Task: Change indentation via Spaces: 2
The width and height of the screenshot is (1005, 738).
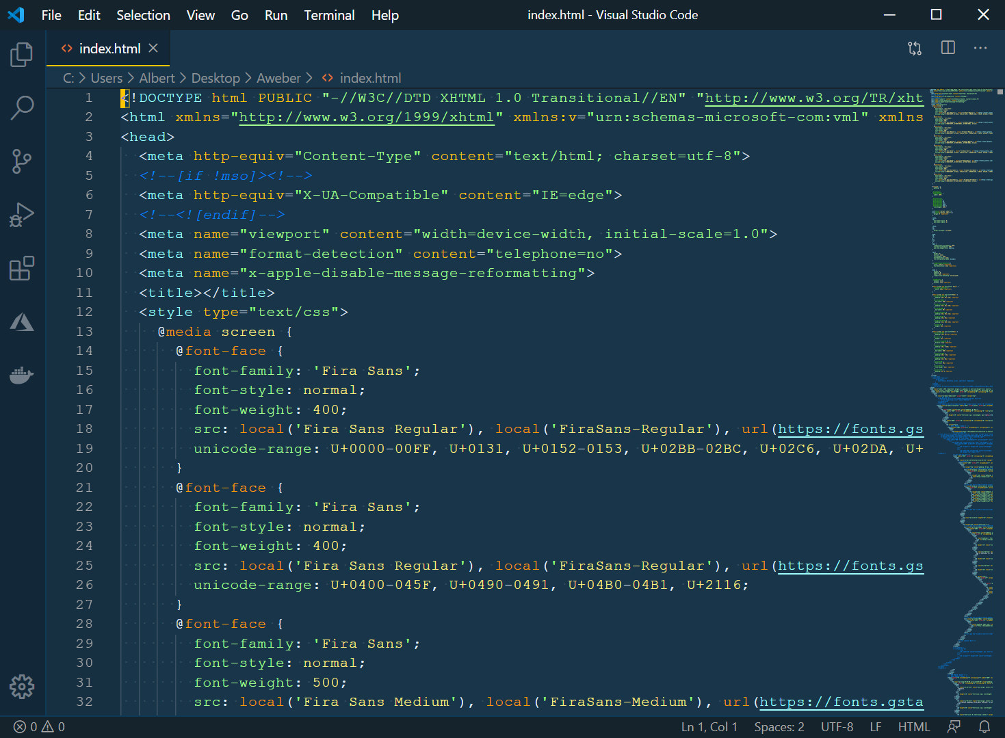Action: (779, 727)
